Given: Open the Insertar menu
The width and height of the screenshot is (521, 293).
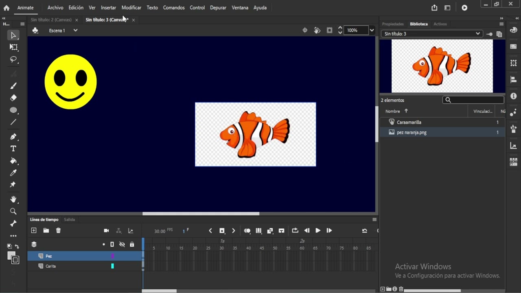Looking at the screenshot, I should click(x=108, y=8).
